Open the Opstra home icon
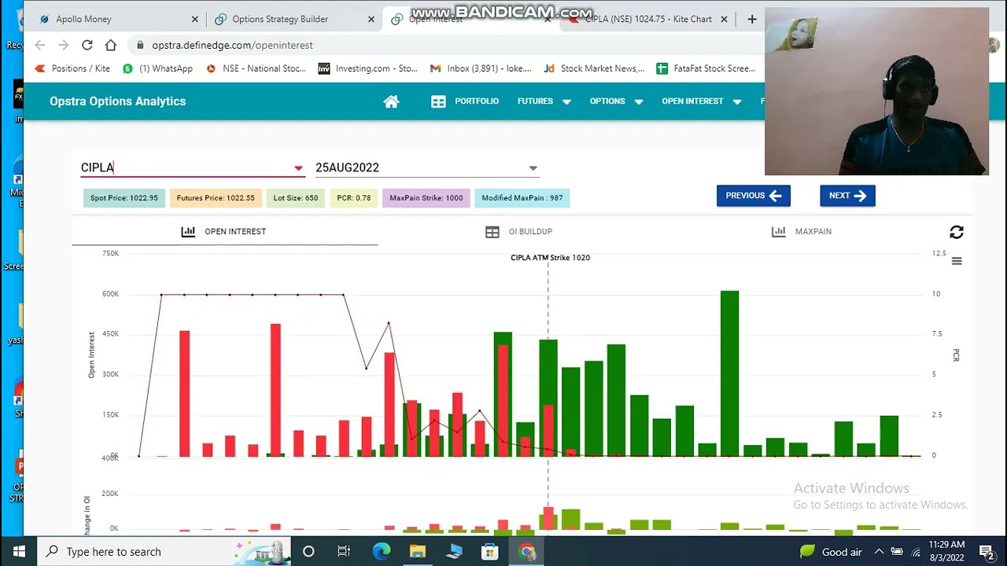Viewport: 1007px width, 566px height. [391, 101]
